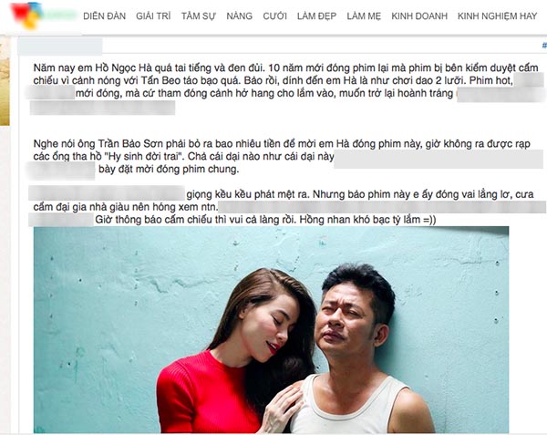Select the NẮNG menu item

(x=239, y=16)
